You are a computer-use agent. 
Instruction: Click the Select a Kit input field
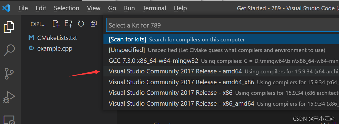(x=222, y=25)
